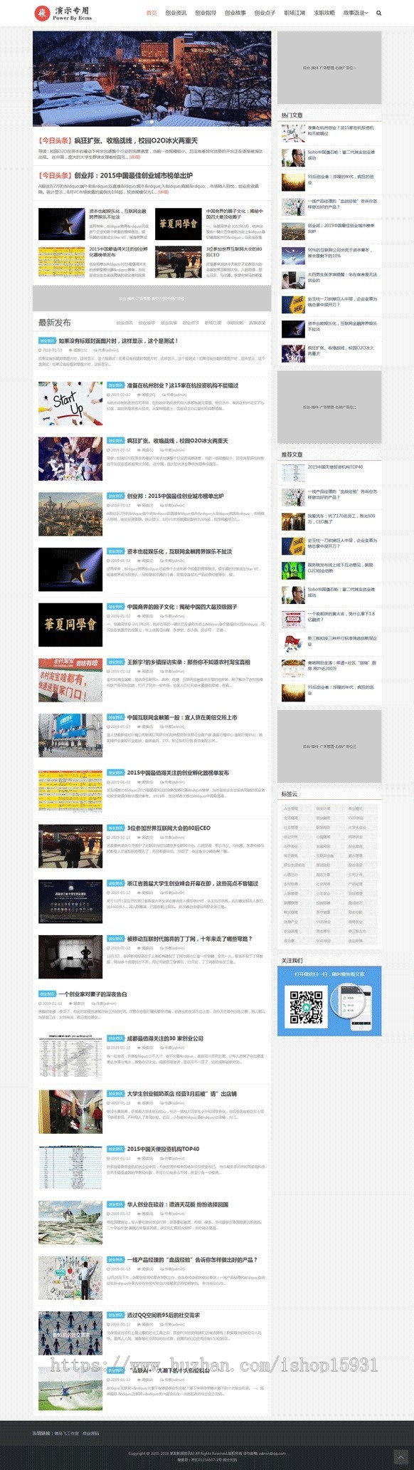Open list article 3位参加世界互联网大会的80后CEO
The height and width of the screenshot is (1470, 414).
click(169, 828)
